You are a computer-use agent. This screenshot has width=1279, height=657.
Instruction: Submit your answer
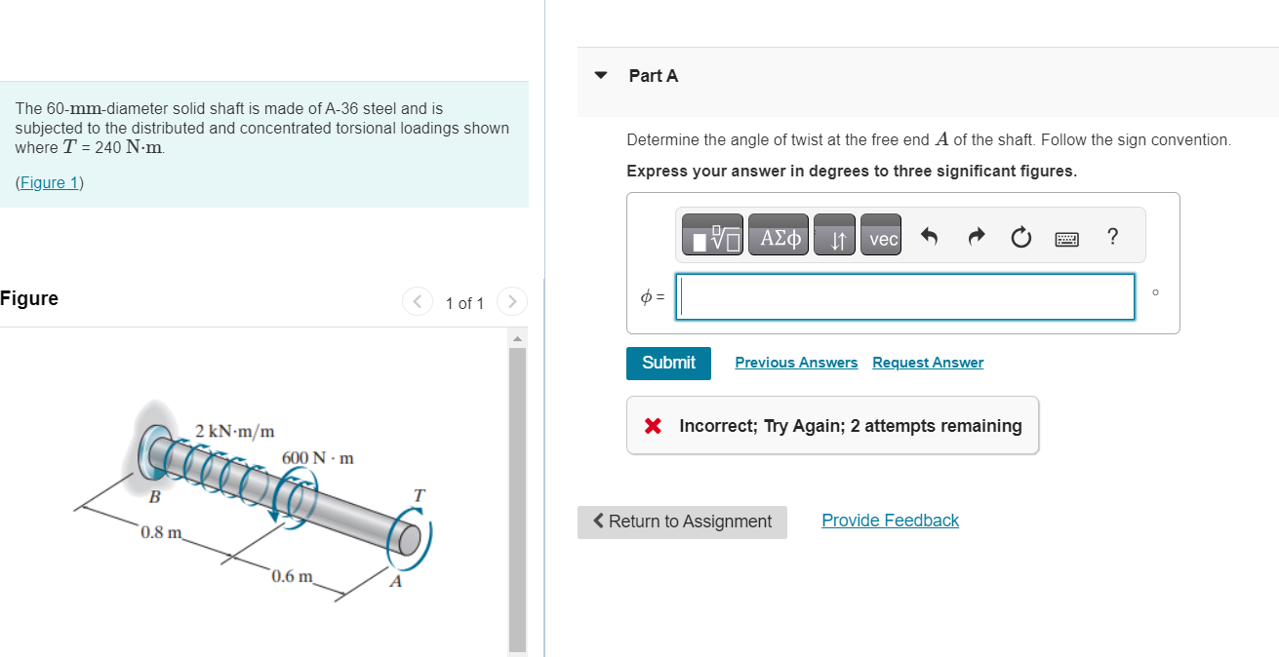click(668, 363)
